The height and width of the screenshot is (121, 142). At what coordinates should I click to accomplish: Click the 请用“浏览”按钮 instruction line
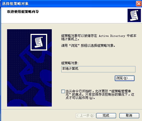coord(88,46)
